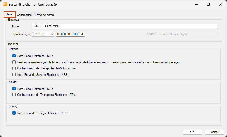Click the Nome field with EMPRESA EXEMPLO
227x137 pixels.
(124, 26)
